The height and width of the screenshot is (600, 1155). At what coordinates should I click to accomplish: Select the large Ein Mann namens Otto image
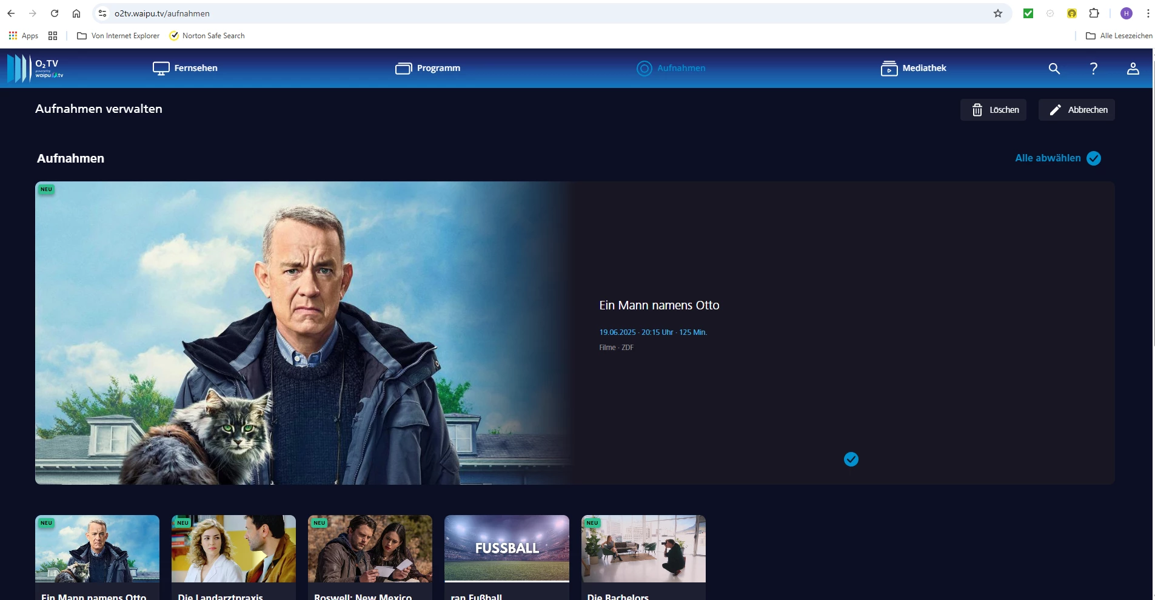tap(306, 333)
